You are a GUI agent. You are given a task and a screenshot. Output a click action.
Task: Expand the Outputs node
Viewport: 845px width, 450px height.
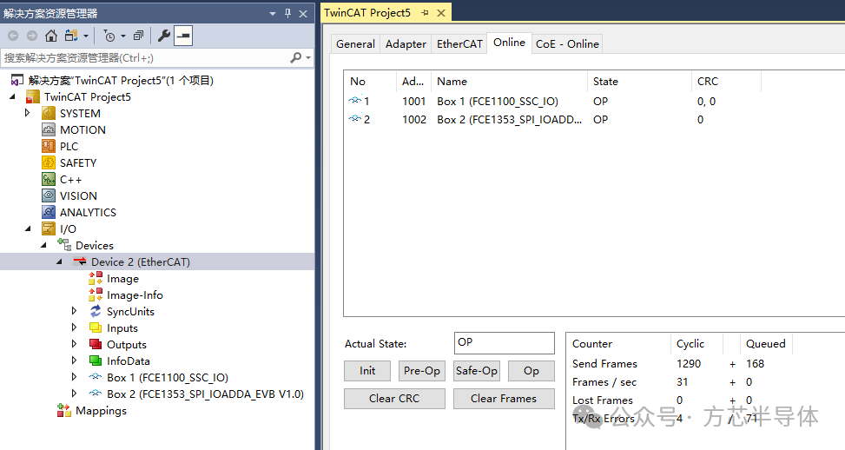75,344
